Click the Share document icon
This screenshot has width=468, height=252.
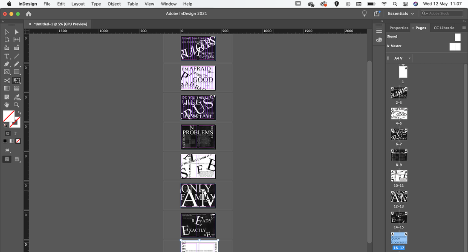[377, 14]
